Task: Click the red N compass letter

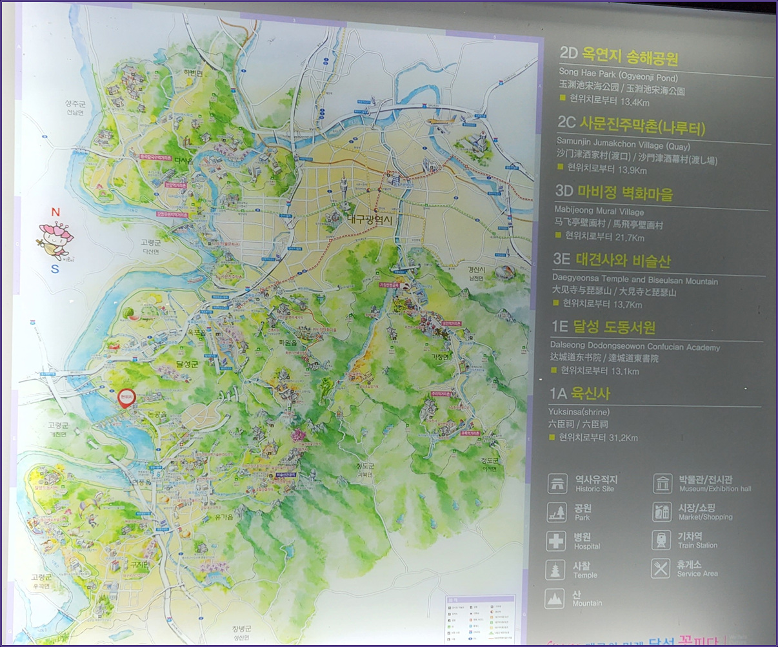Action: pyautogui.click(x=55, y=212)
